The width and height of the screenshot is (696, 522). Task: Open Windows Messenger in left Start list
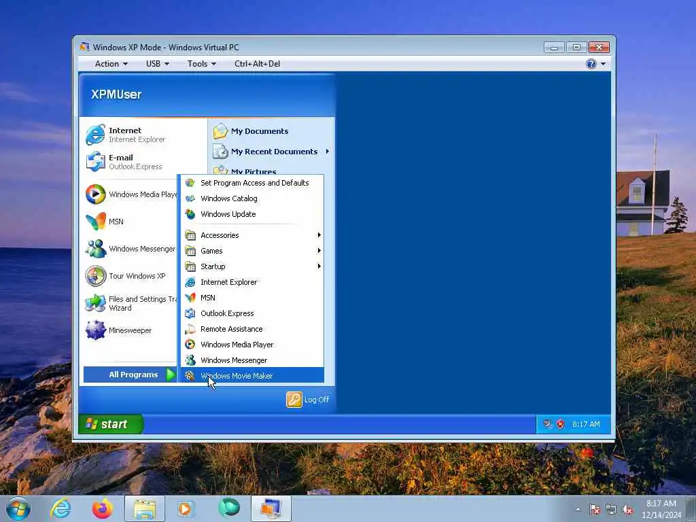click(131, 249)
